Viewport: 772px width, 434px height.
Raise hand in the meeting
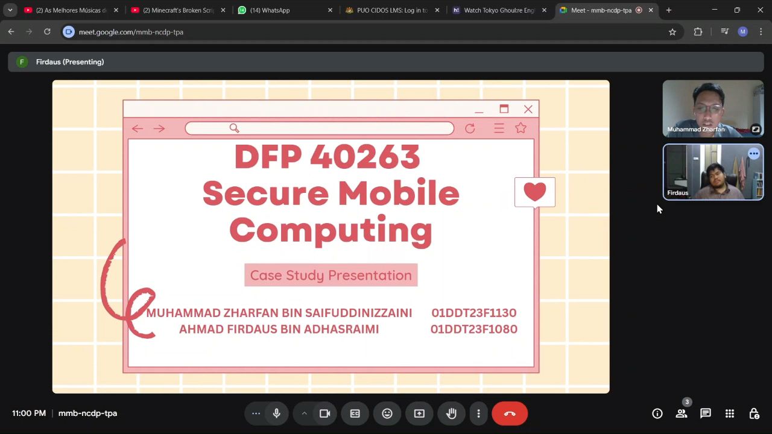[451, 414]
